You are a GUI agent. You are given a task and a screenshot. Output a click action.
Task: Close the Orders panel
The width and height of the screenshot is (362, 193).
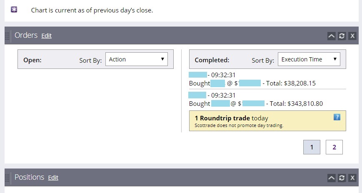[352, 36]
